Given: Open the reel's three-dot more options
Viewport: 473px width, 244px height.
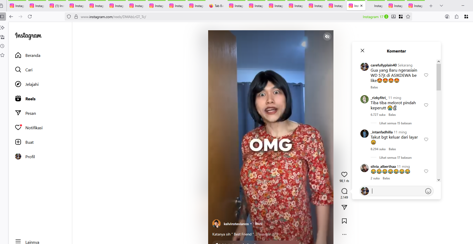Looking at the screenshot, I should pos(344,234).
